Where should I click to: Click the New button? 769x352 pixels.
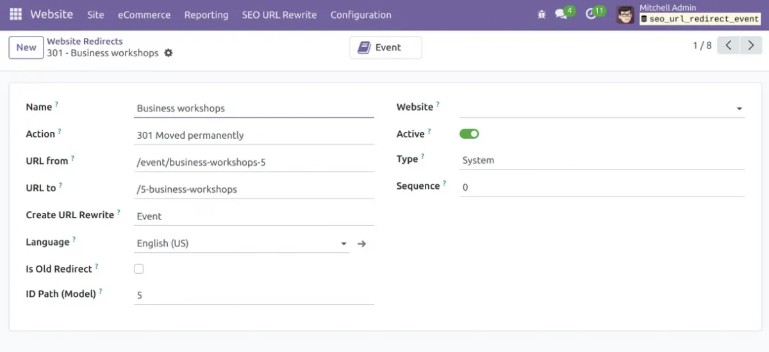pyautogui.click(x=26, y=47)
